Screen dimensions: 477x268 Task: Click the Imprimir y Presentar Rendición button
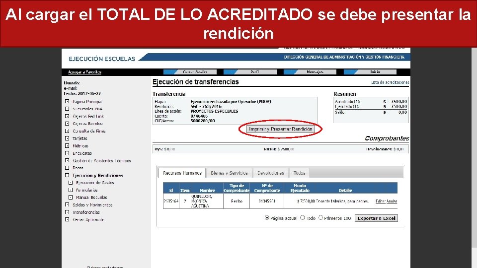click(x=280, y=129)
